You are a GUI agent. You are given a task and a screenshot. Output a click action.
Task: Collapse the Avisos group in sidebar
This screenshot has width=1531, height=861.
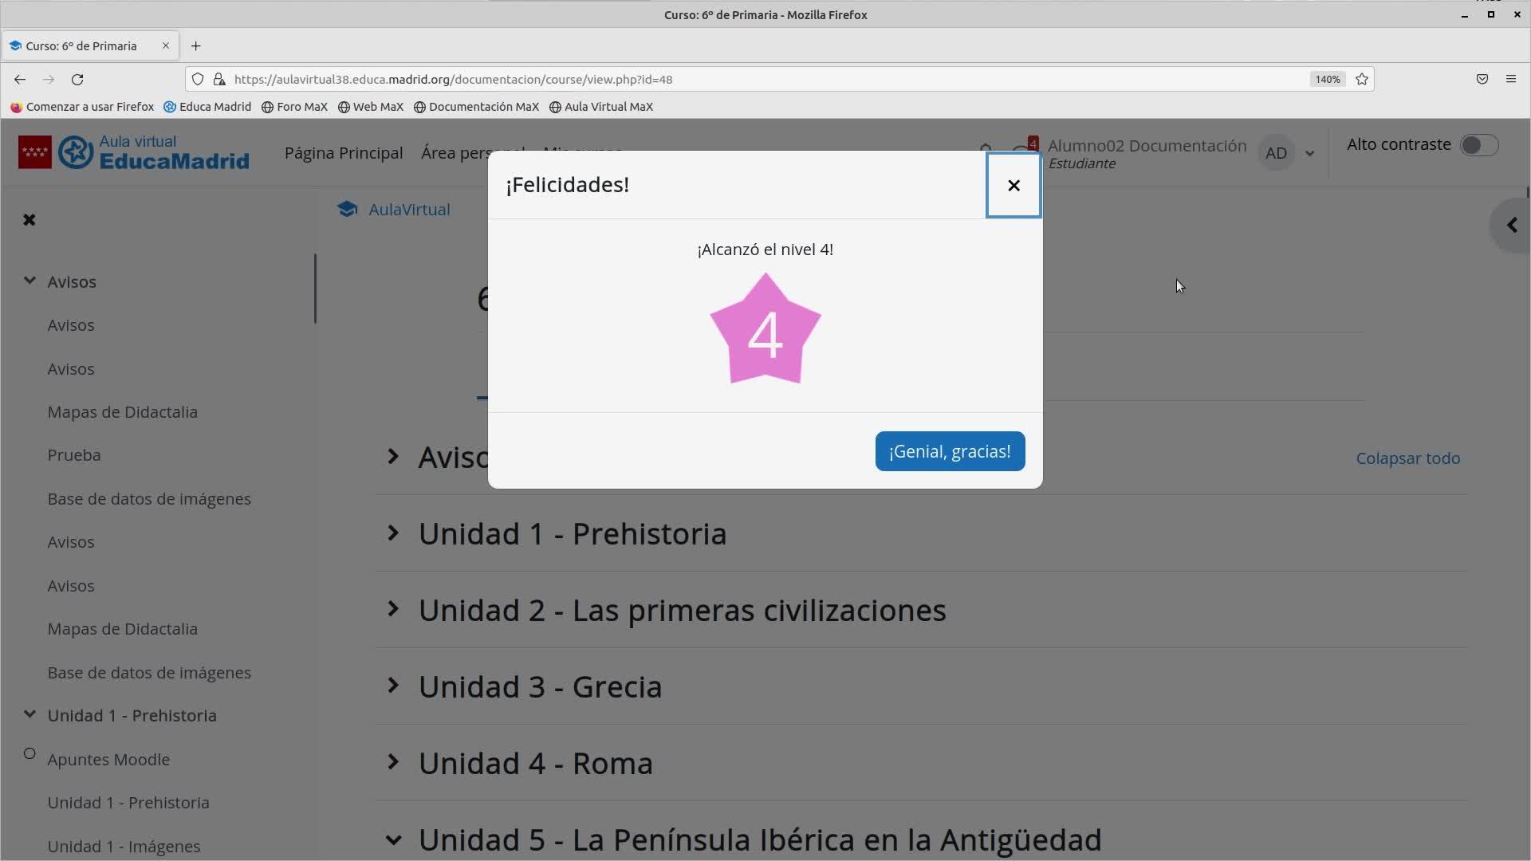pyautogui.click(x=30, y=281)
